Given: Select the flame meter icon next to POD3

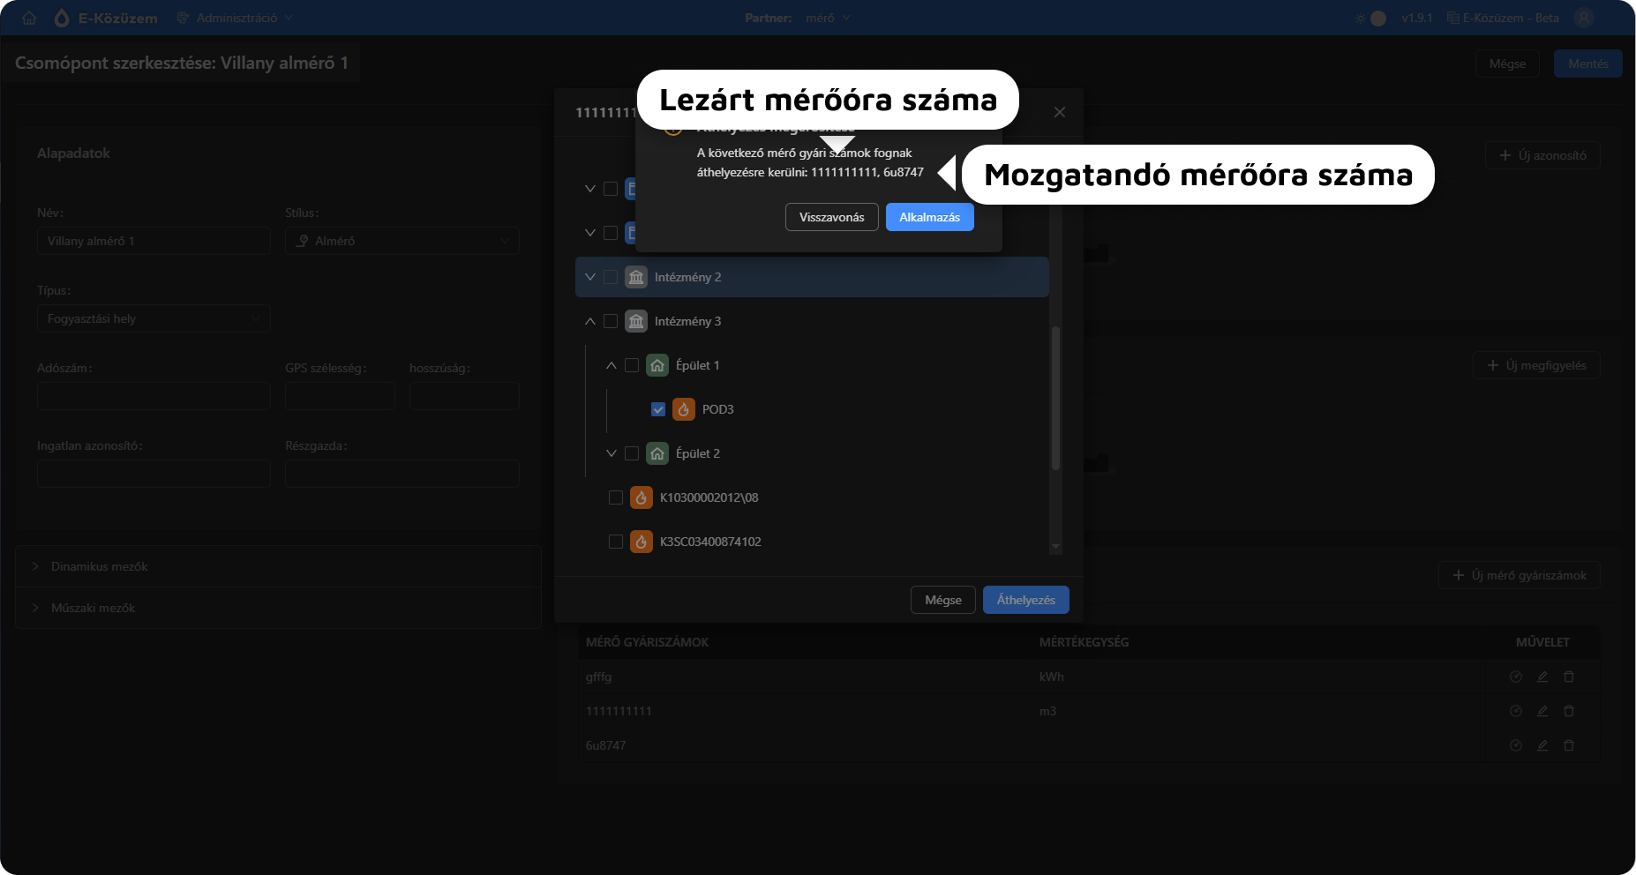Looking at the screenshot, I should click(x=684, y=408).
